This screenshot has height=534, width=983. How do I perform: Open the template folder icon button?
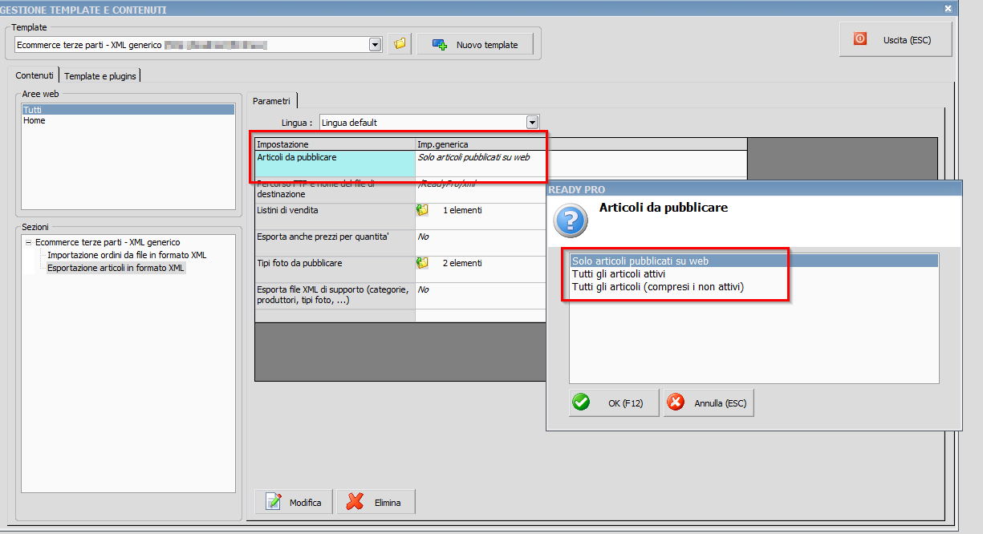coord(400,44)
